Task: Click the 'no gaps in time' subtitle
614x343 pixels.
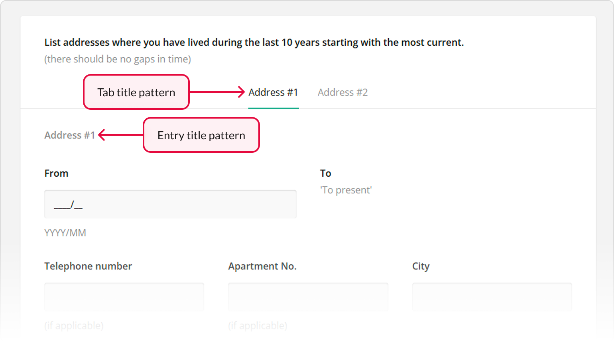Action: pyautogui.click(x=118, y=58)
